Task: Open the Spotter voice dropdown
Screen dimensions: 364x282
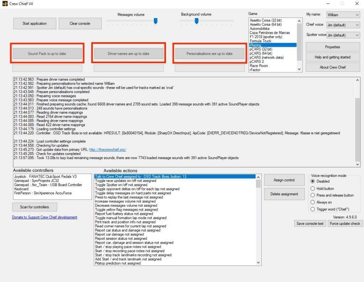Action: click(343, 35)
